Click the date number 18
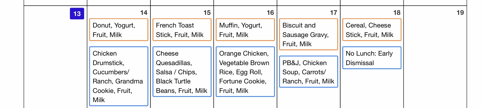Viewport: 482px width, 108px height. click(x=397, y=13)
